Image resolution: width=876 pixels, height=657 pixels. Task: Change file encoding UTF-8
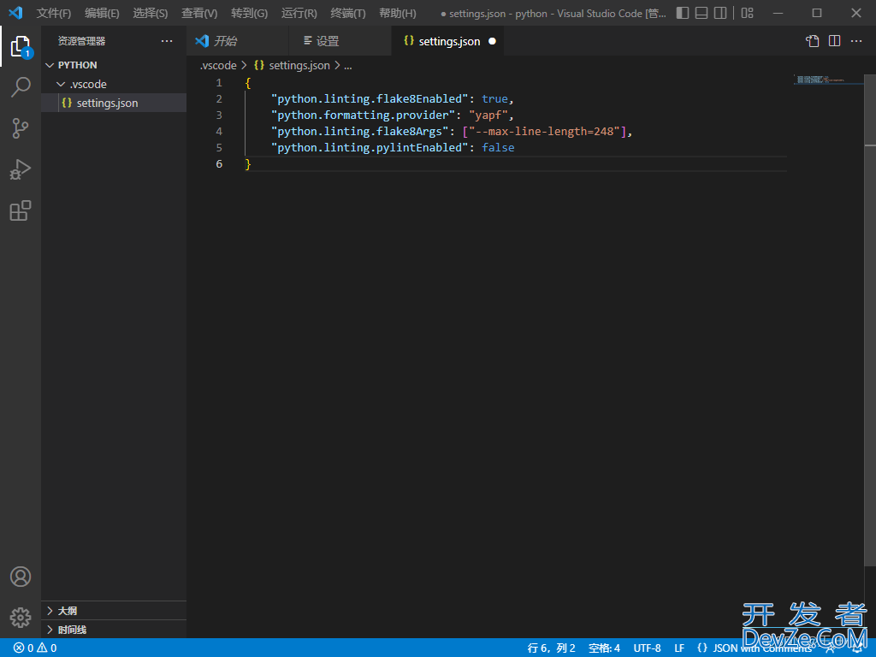click(647, 648)
